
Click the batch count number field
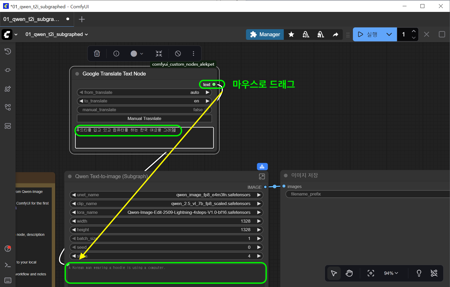click(x=403, y=34)
